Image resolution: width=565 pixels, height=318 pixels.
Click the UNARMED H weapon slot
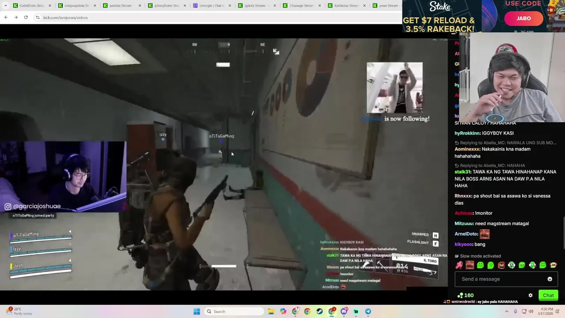point(425,235)
